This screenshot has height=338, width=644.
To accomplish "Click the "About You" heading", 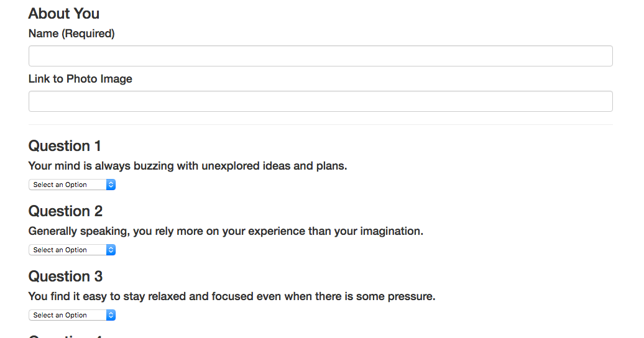I will [x=64, y=14].
